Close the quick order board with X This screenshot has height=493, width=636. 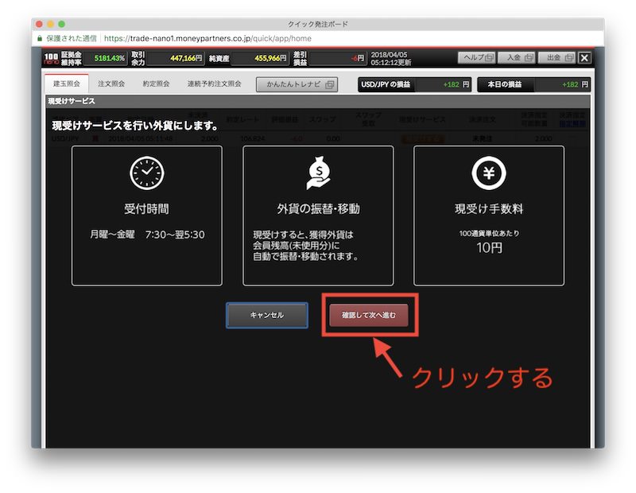click(x=584, y=57)
